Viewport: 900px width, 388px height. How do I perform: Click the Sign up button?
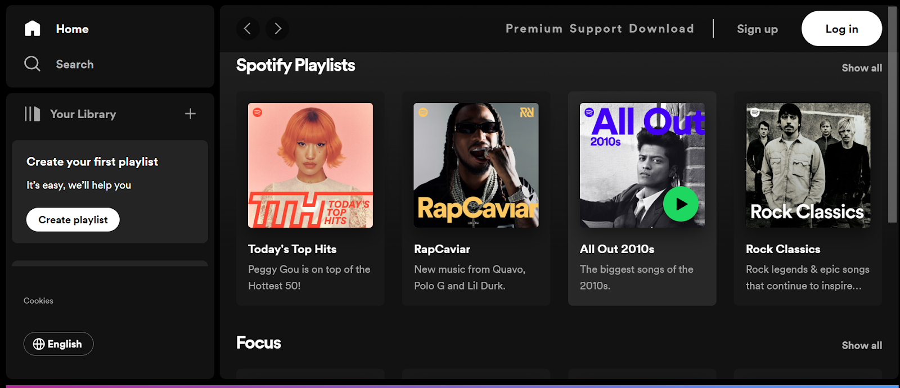point(757,29)
